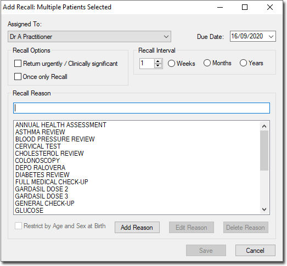Select ASTHMA REVIEW from reason list

(40, 132)
